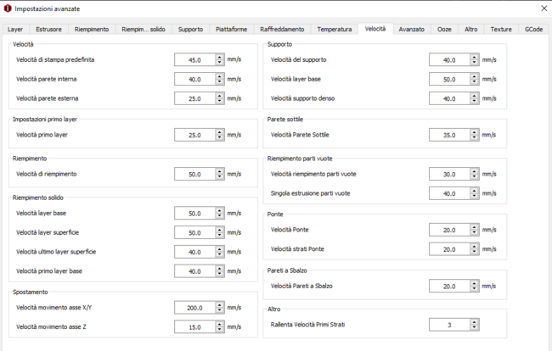
Task: Increase Velocità di riempimento using spinner
Action: pos(220,171)
